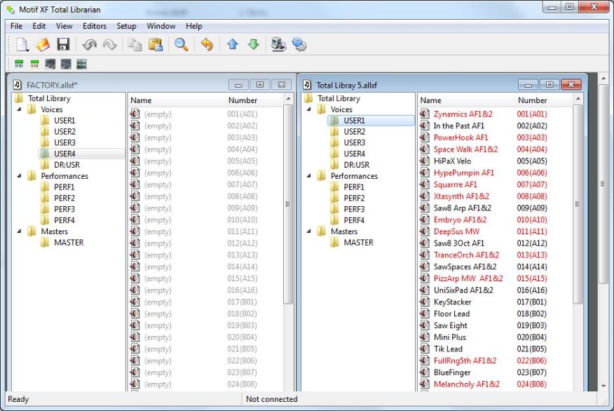Select the voice 'In the Past AF1'
Screen dimensions: 614x411
(458, 126)
